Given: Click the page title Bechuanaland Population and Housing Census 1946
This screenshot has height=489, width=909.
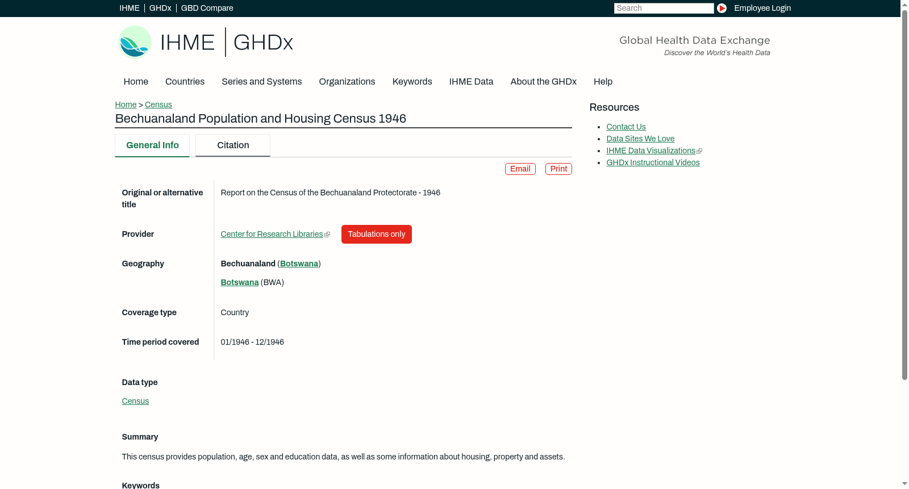Looking at the screenshot, I should pyautogui.click(x=261, y=119).
